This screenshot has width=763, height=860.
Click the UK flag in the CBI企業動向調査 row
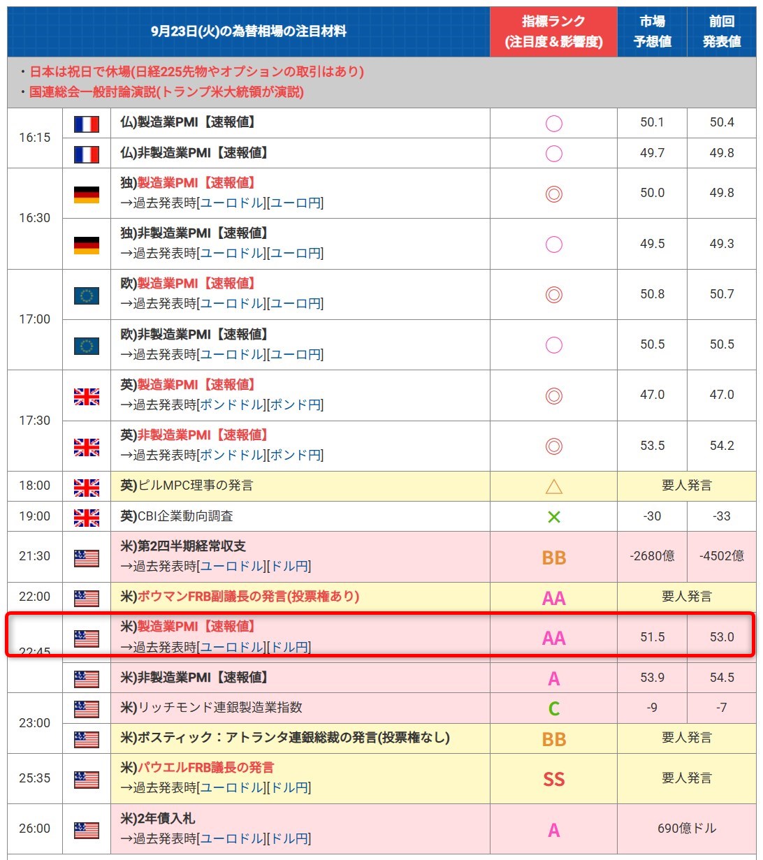(87, 518)
